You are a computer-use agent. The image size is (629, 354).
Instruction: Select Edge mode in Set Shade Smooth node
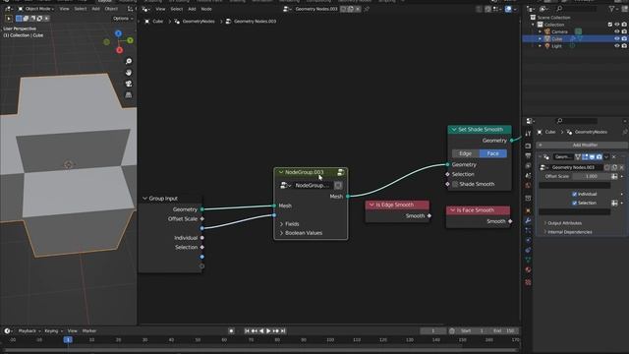(x=465, y=153)
